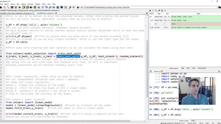Open the Consoles menu

pos(30,4)
